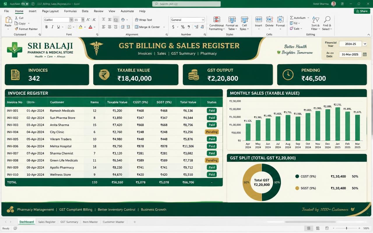Open the Merge & Center dropdown arrow
This screenshot has height=233, width=373.
tap(164, 27)
